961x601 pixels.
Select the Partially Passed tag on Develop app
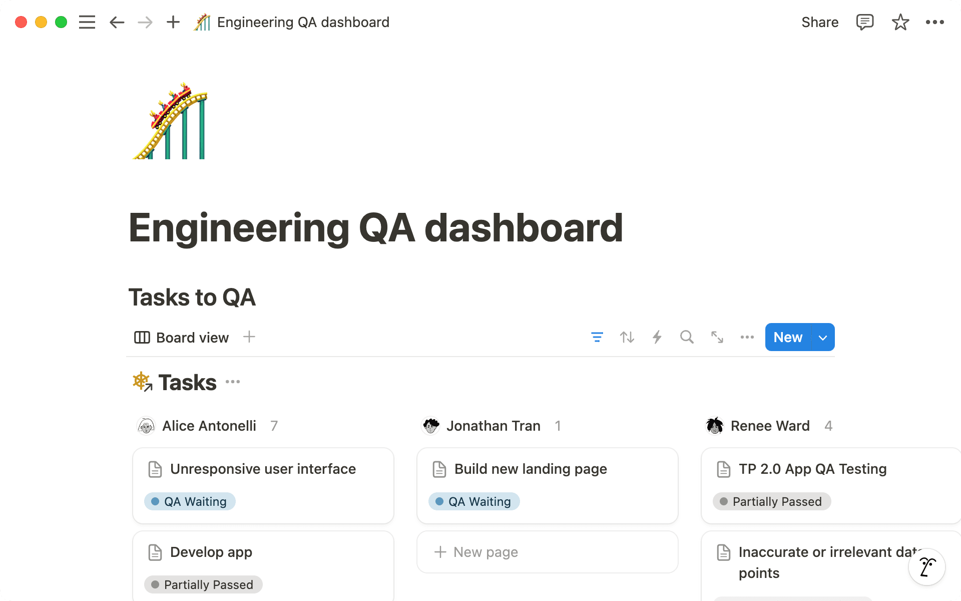coord(203,584)
